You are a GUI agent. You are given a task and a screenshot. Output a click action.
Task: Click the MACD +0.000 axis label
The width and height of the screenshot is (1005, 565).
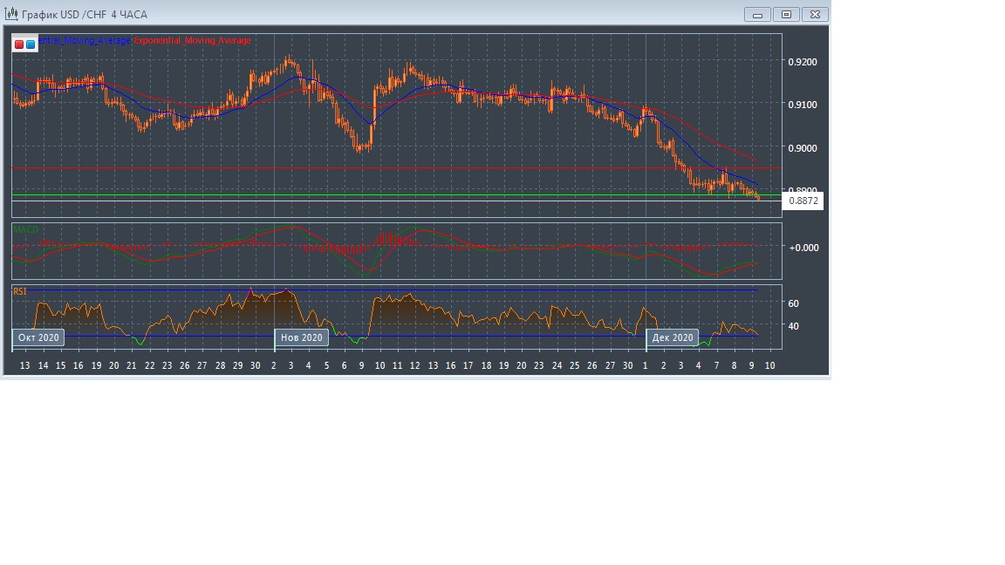803,248
